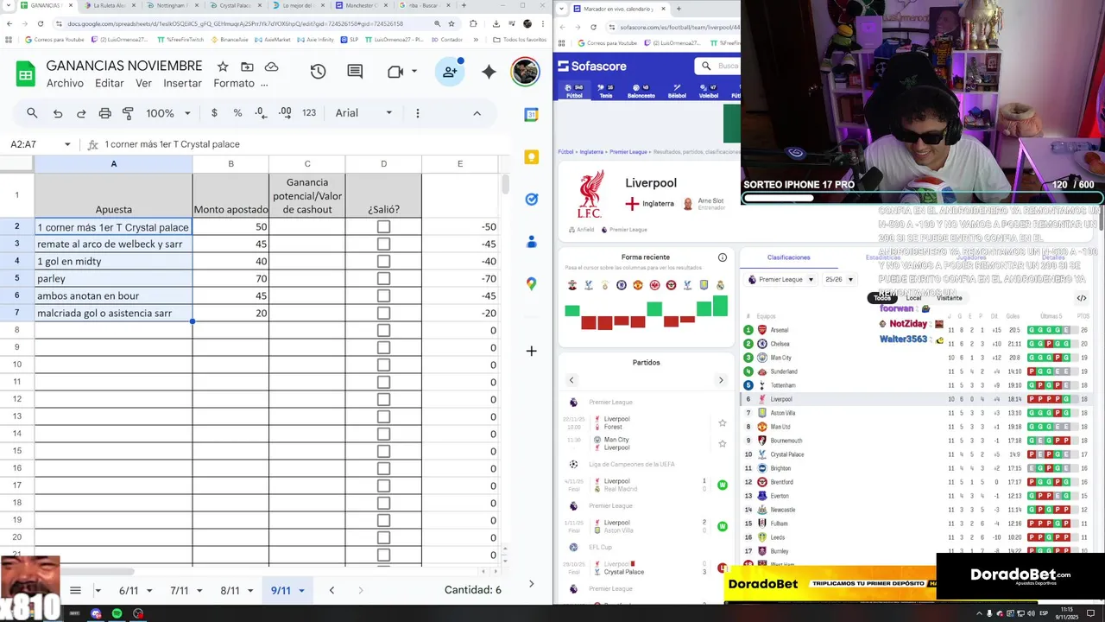Apply currency format with the $ button
The width and height of the screenshot is (1105, 622).
(214, 113)
